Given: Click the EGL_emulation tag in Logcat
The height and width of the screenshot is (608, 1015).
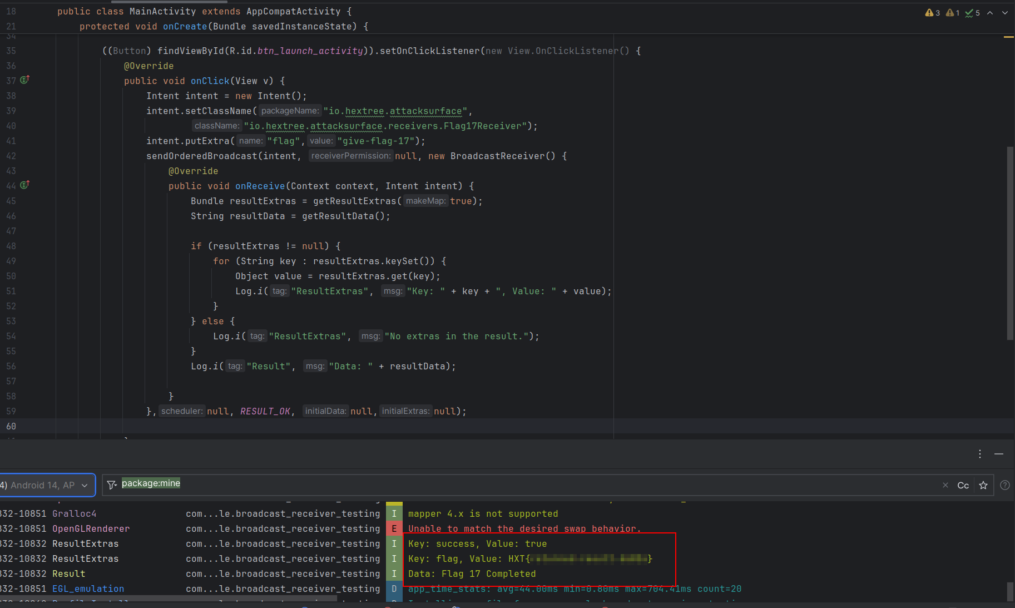Looking at the screenshot, I should (88, 589).
